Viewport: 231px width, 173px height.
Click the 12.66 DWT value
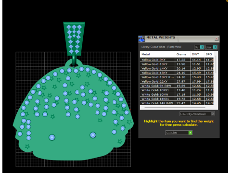coord(196,86)
